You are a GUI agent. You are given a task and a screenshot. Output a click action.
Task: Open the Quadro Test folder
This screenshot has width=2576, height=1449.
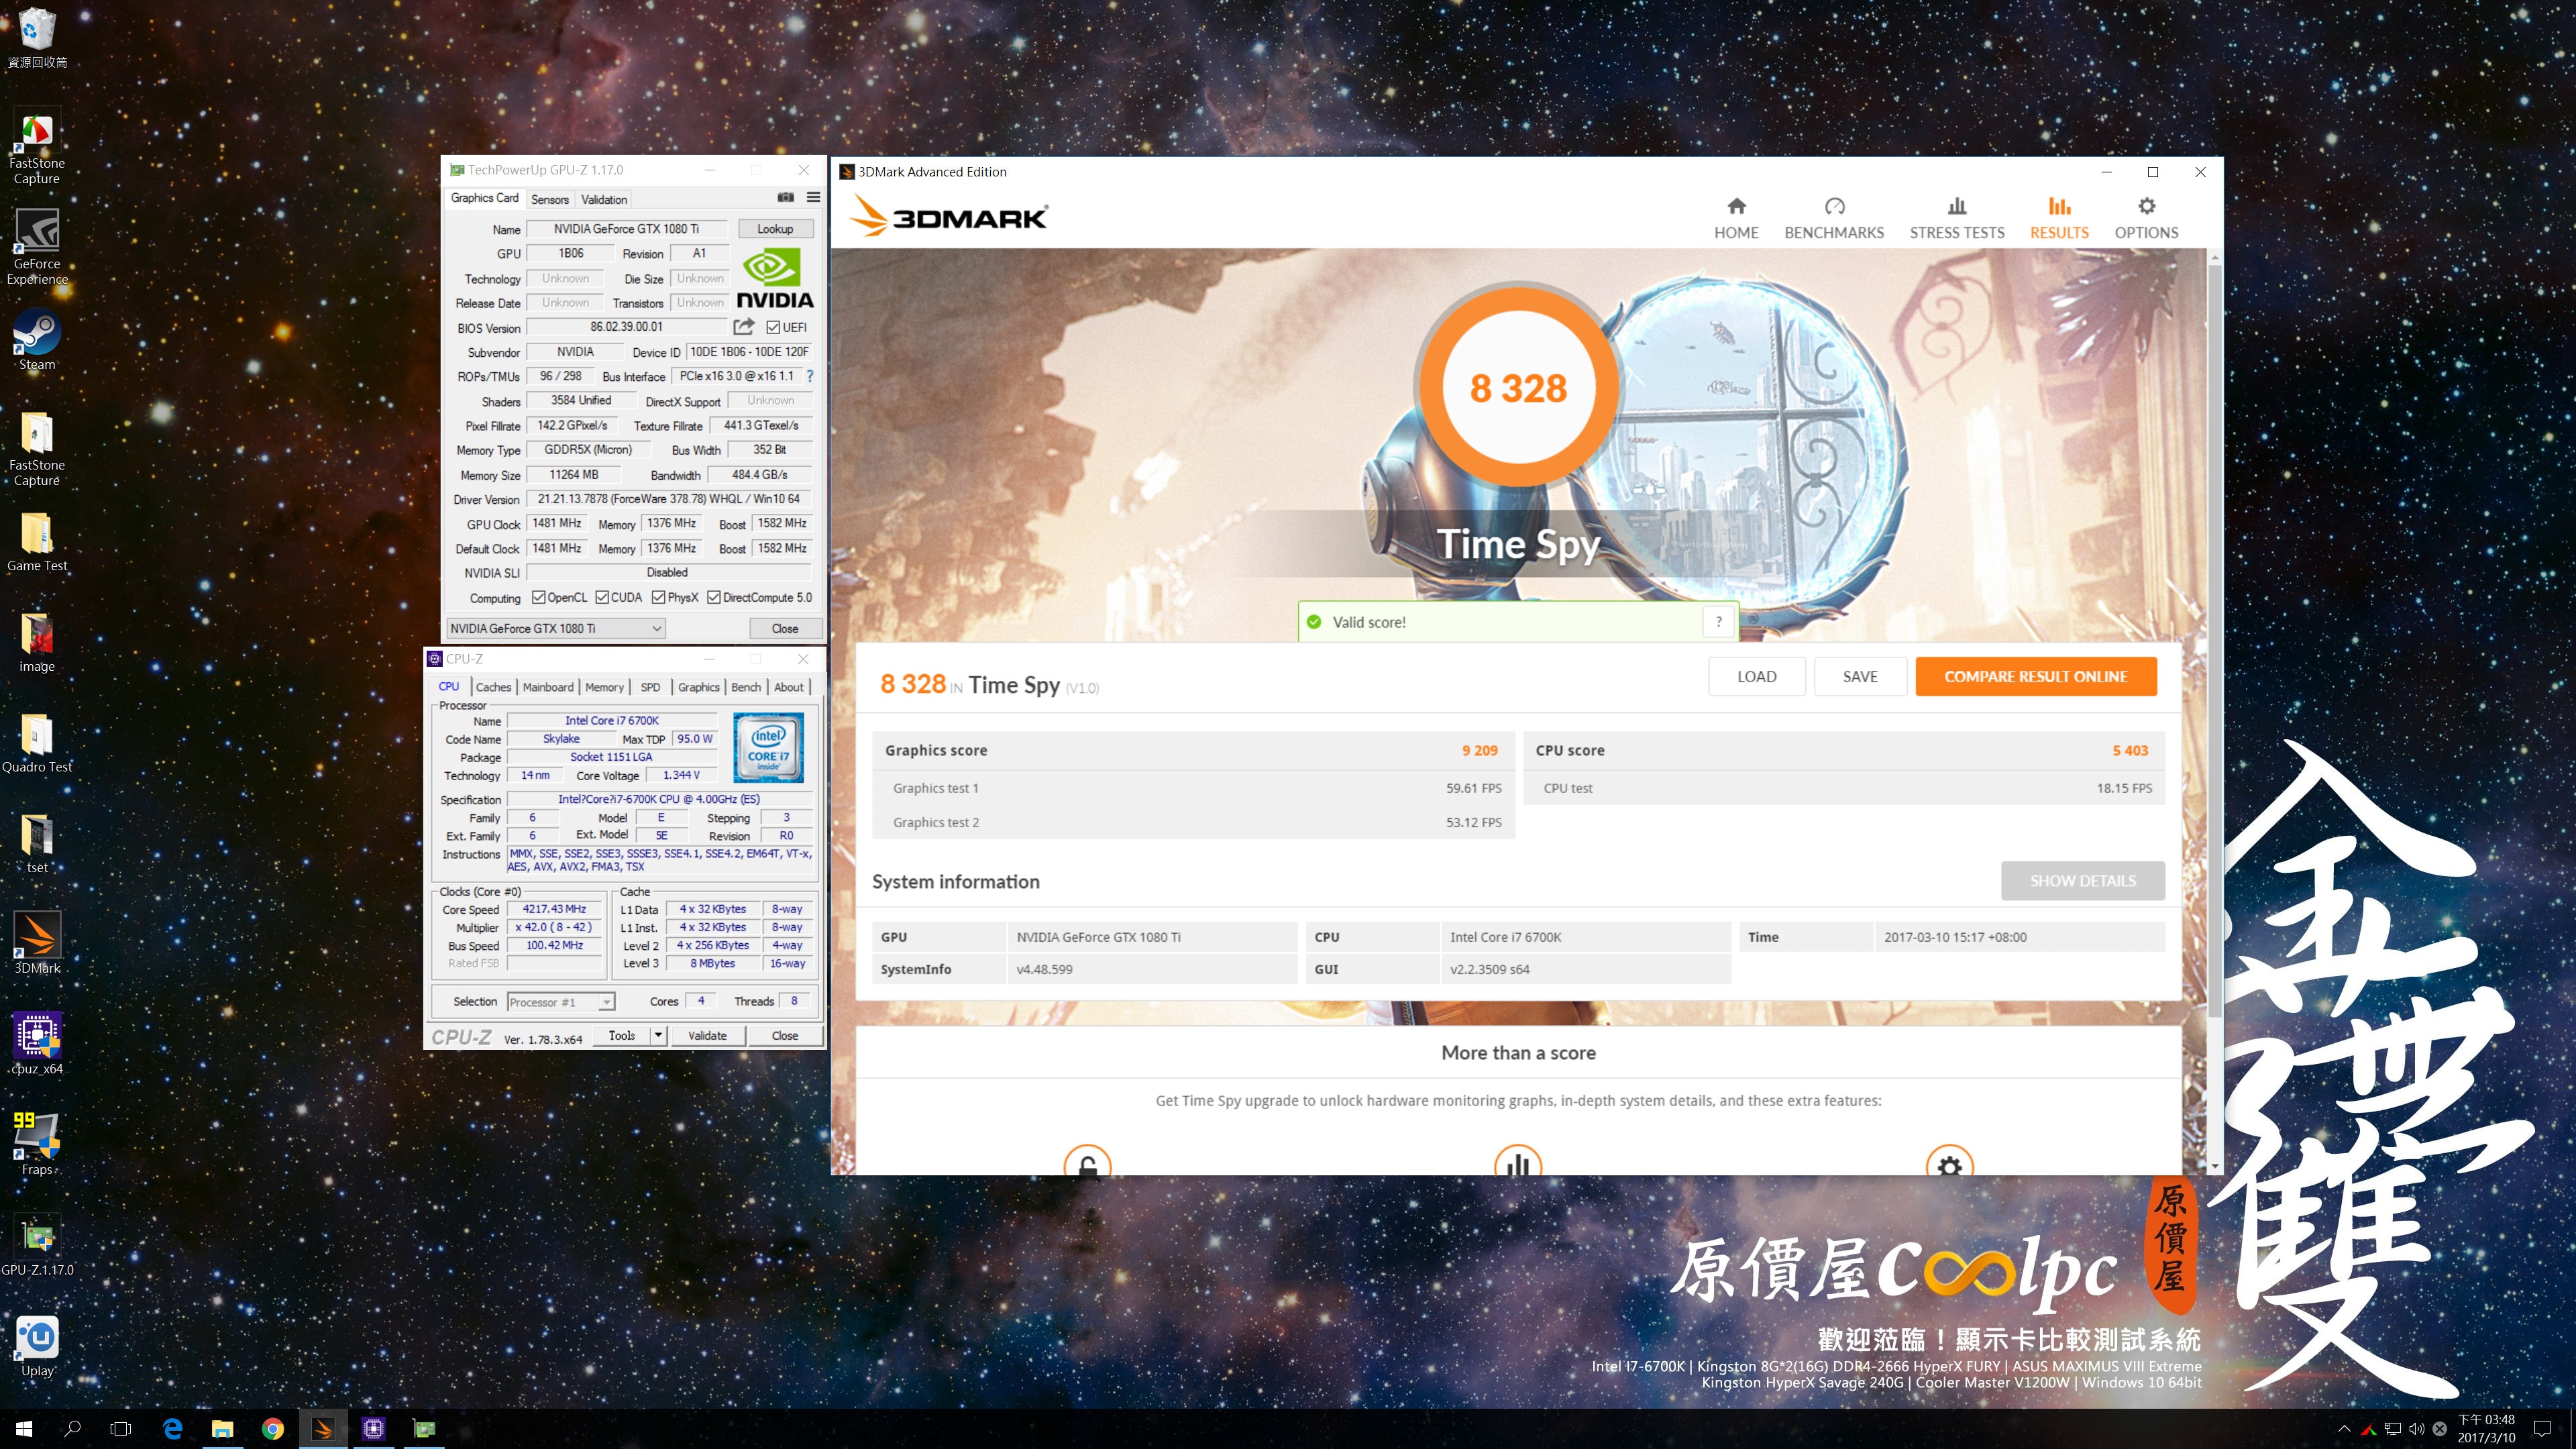[37, 744]
